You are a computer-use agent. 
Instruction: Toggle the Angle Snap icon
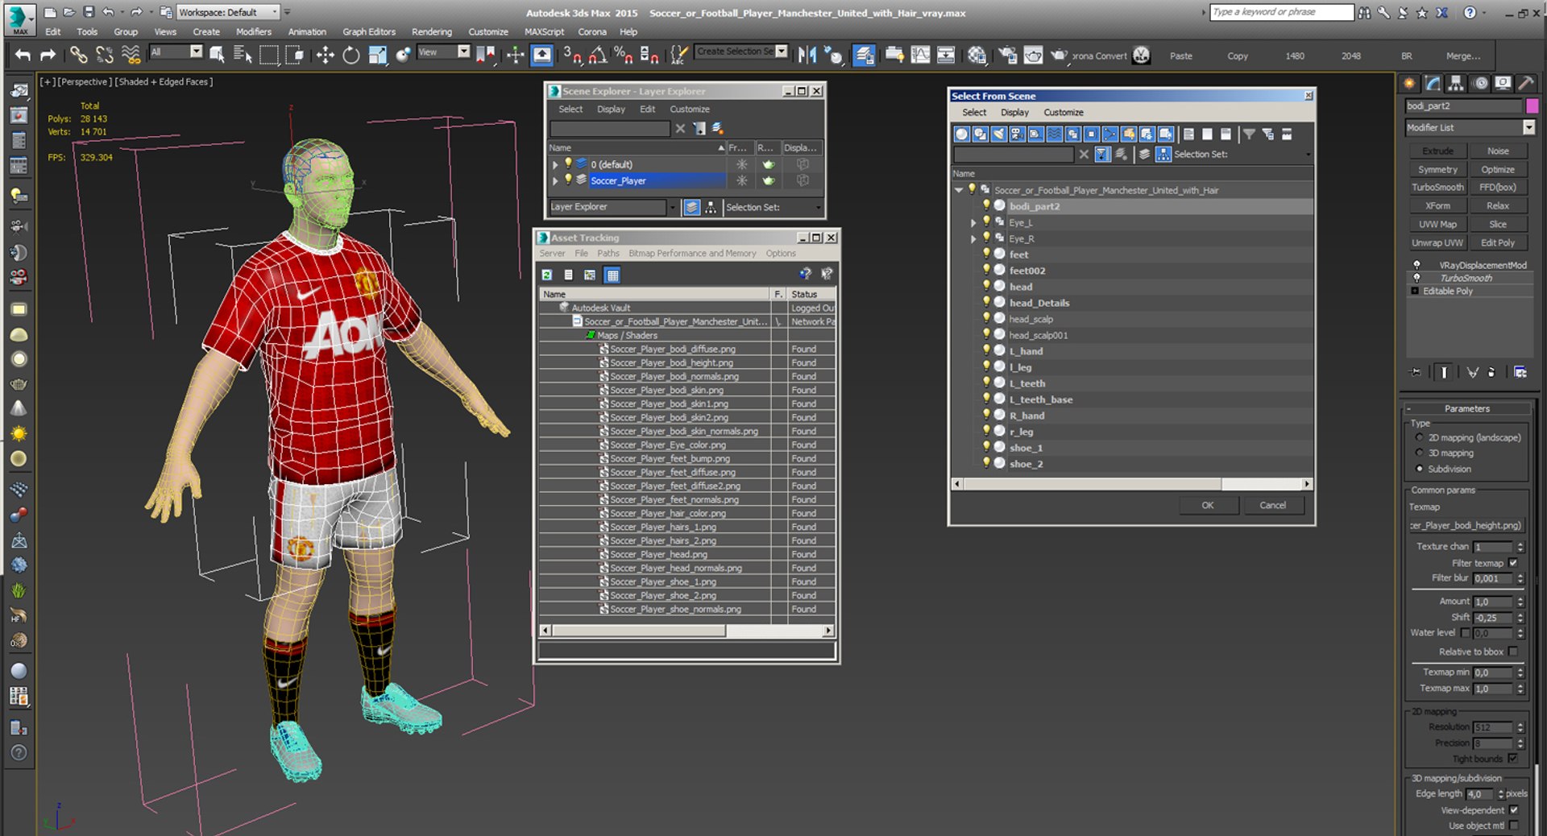tap(598, 55)
